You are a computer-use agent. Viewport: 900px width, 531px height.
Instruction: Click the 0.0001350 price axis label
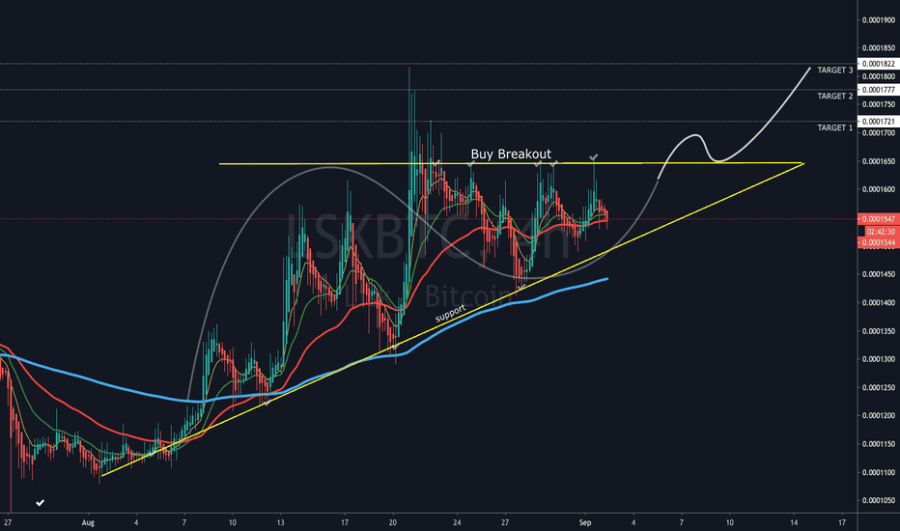(x=878, y=331)
